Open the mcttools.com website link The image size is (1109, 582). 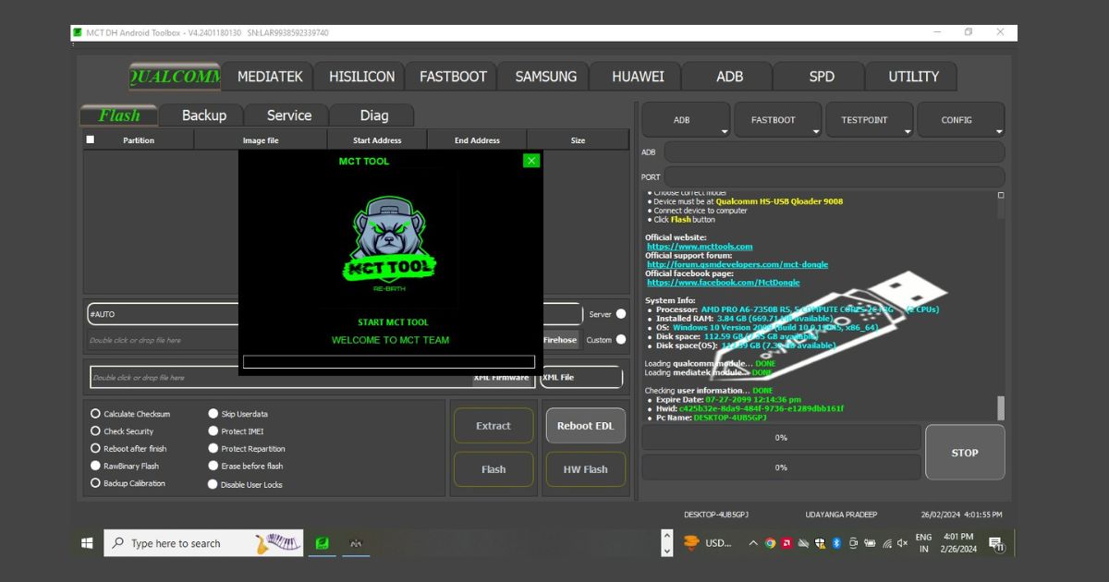(700, 247)
